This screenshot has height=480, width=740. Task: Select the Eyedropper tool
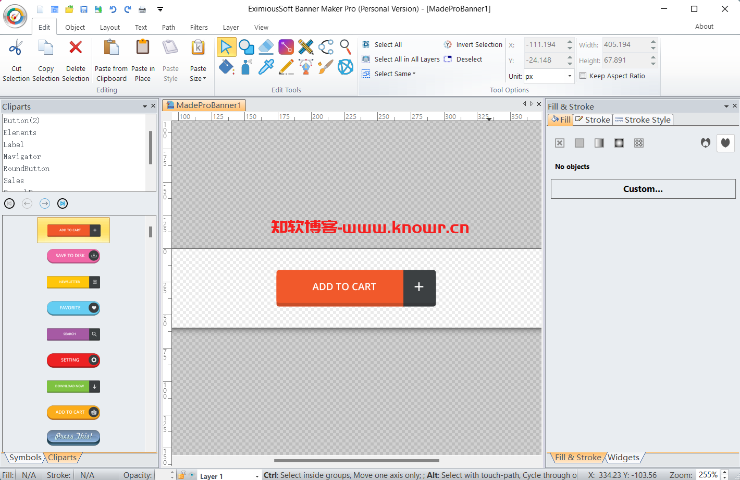pyautogui.click(x=266, y=67)
